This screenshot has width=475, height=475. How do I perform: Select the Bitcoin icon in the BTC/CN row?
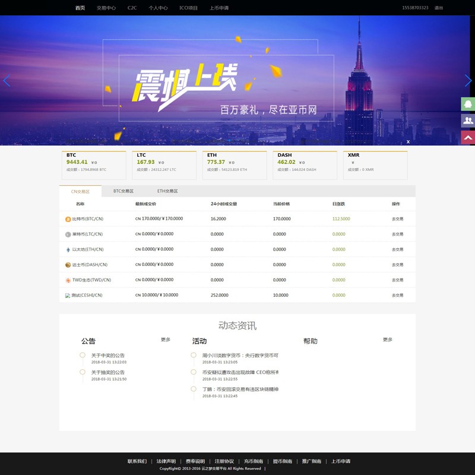67,219
